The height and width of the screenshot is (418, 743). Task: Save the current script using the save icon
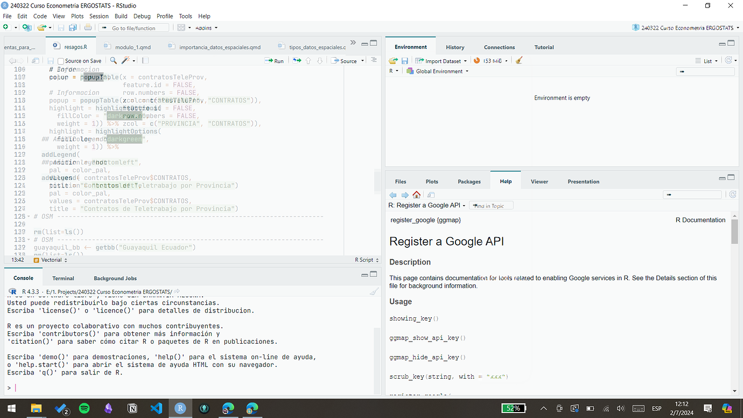coord(51,60)
